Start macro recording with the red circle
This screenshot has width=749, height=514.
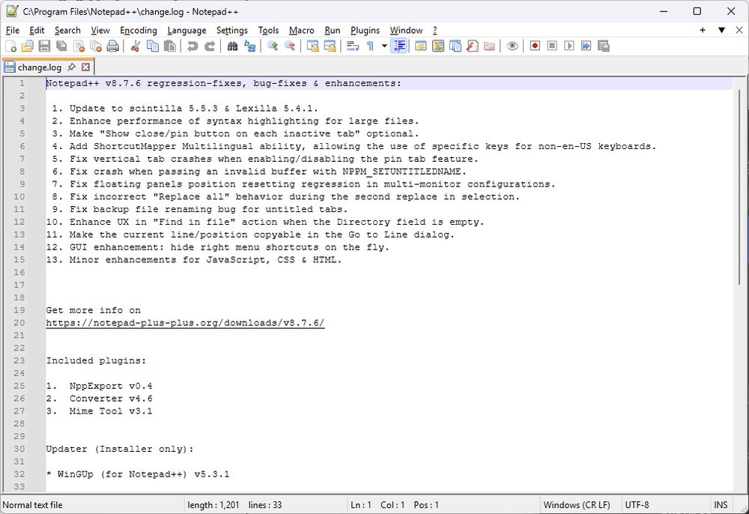point(535,46)
